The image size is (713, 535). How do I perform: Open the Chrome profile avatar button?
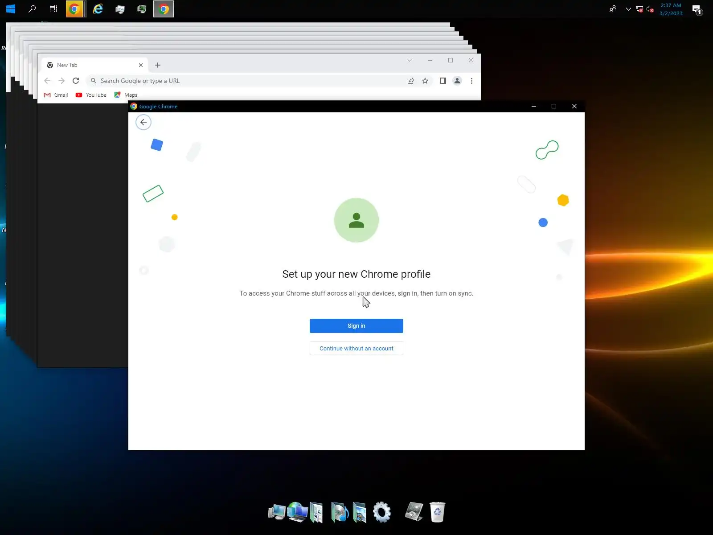(x=457, y=81)
